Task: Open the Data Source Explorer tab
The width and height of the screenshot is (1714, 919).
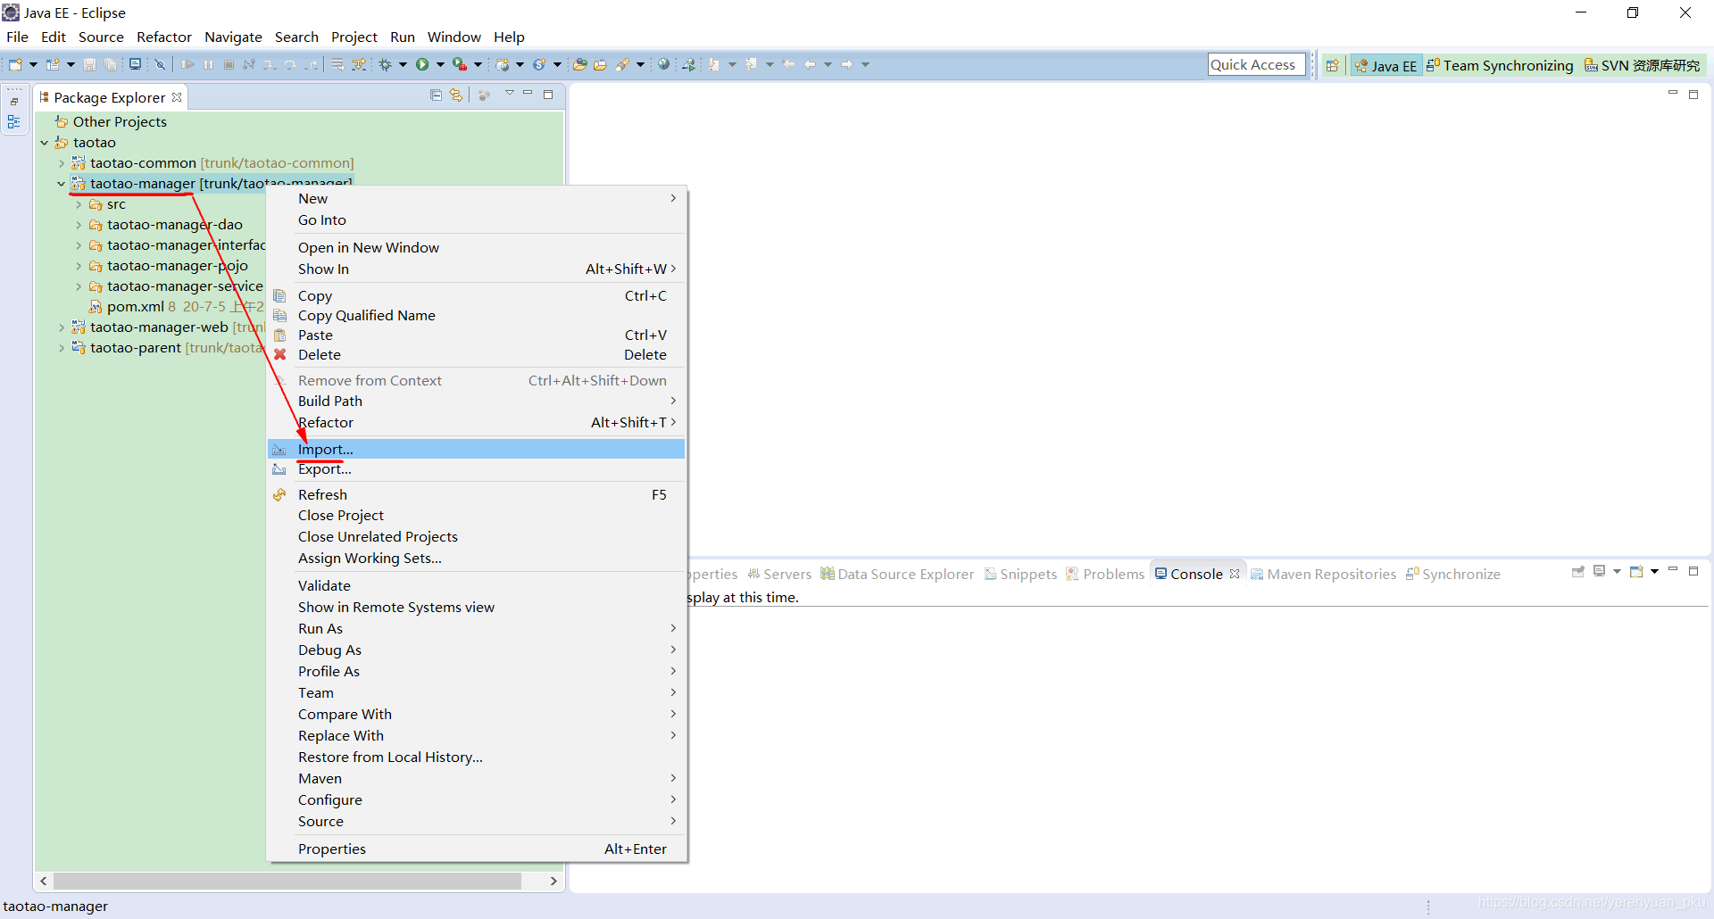Action: click(898, 574)
